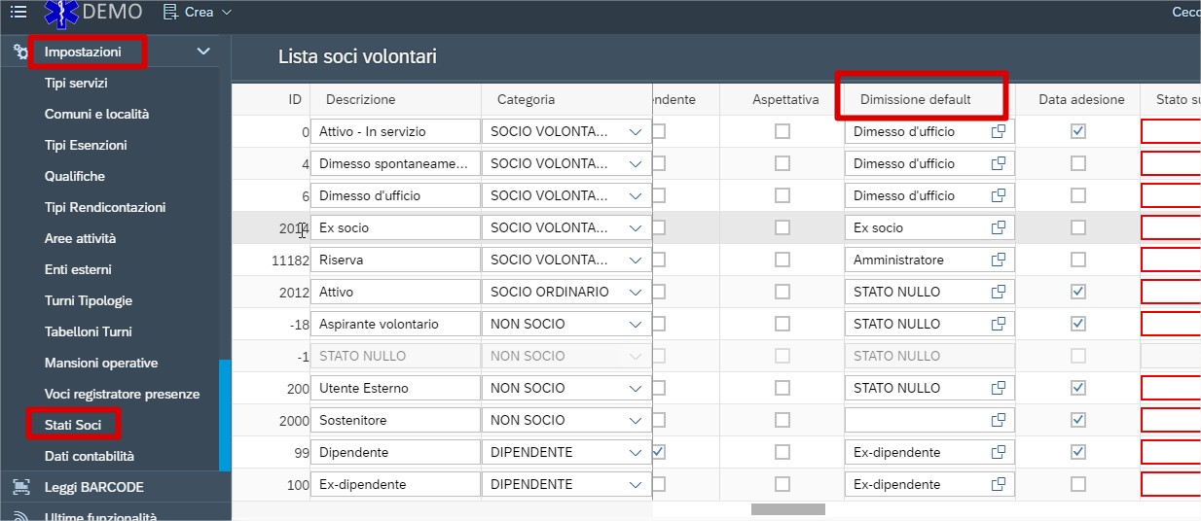
Task: Open lookup icon in Ex socio dimissione field
Action: click(998, 227)
